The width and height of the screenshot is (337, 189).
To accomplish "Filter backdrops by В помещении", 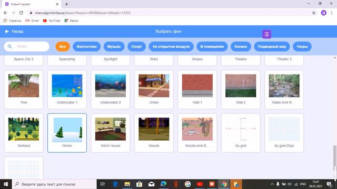I will 212,47.
